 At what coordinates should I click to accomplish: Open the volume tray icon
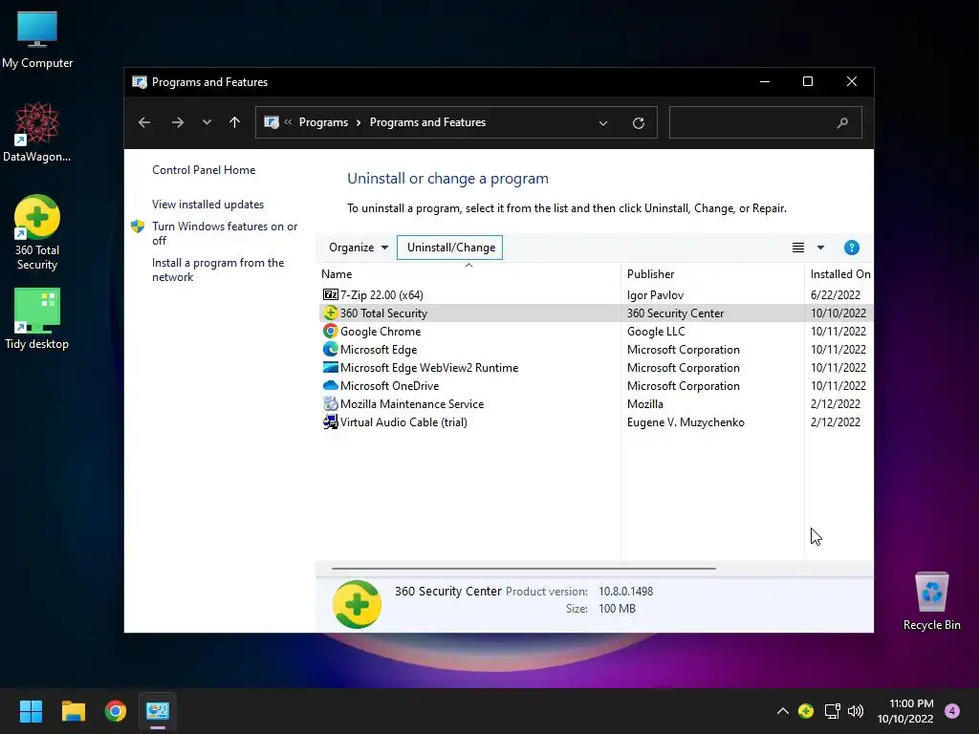(x=856, y=711)
